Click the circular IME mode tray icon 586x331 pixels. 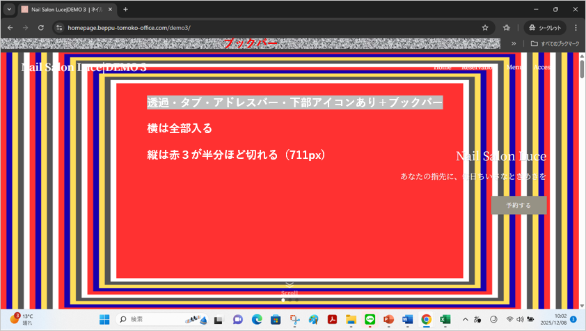[x=493, y=319]
